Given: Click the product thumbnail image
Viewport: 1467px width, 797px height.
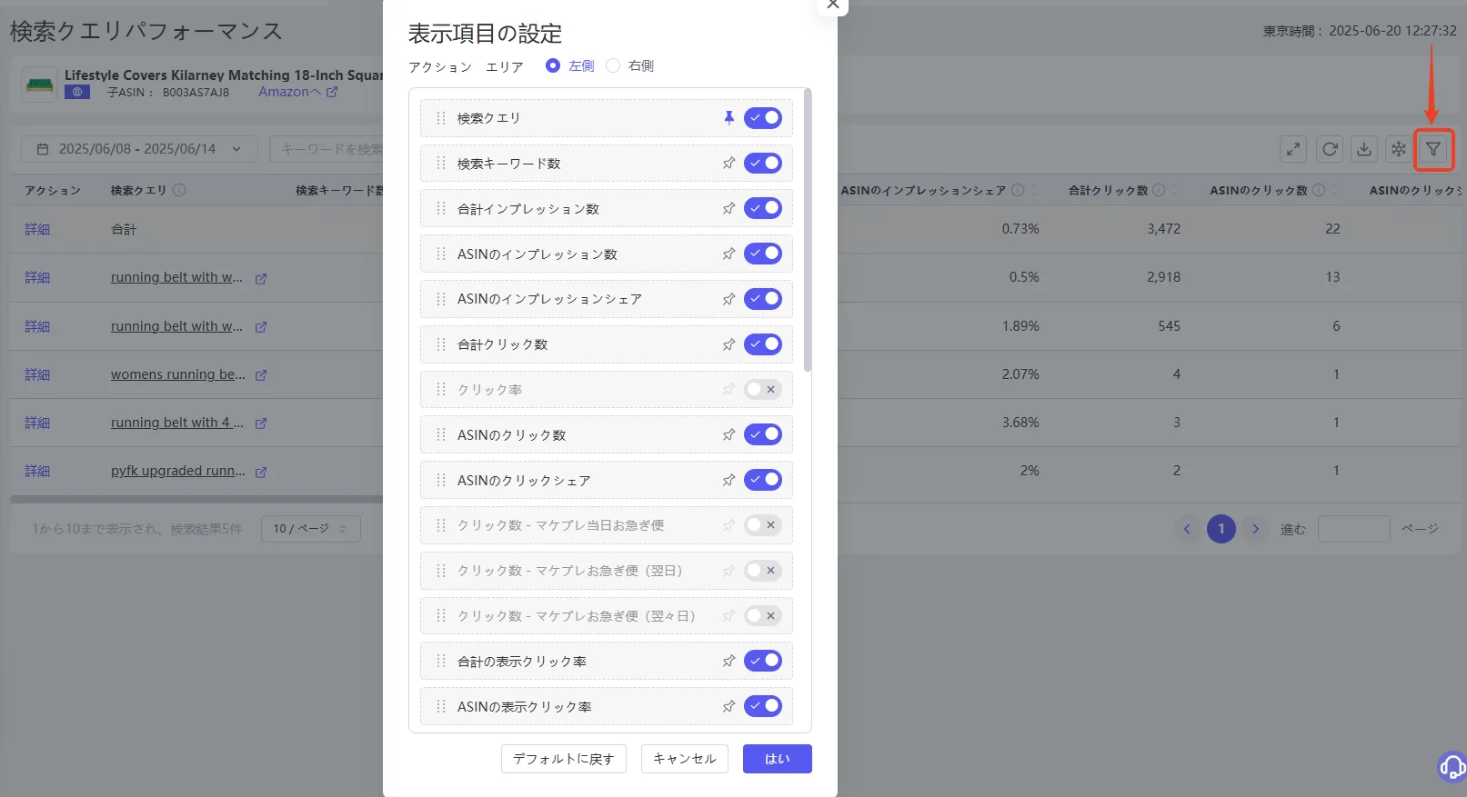Looking at the screenshot, I should point(39,85).
